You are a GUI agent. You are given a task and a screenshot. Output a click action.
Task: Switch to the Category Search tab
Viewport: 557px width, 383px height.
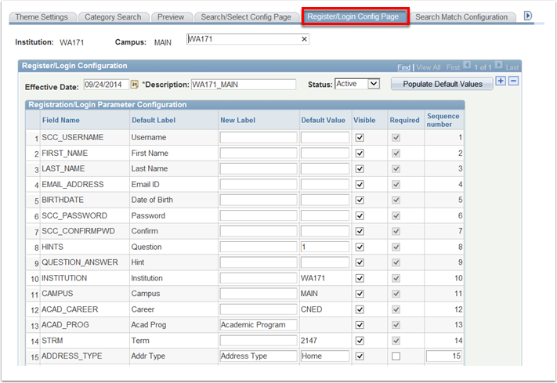coord(113,17)
